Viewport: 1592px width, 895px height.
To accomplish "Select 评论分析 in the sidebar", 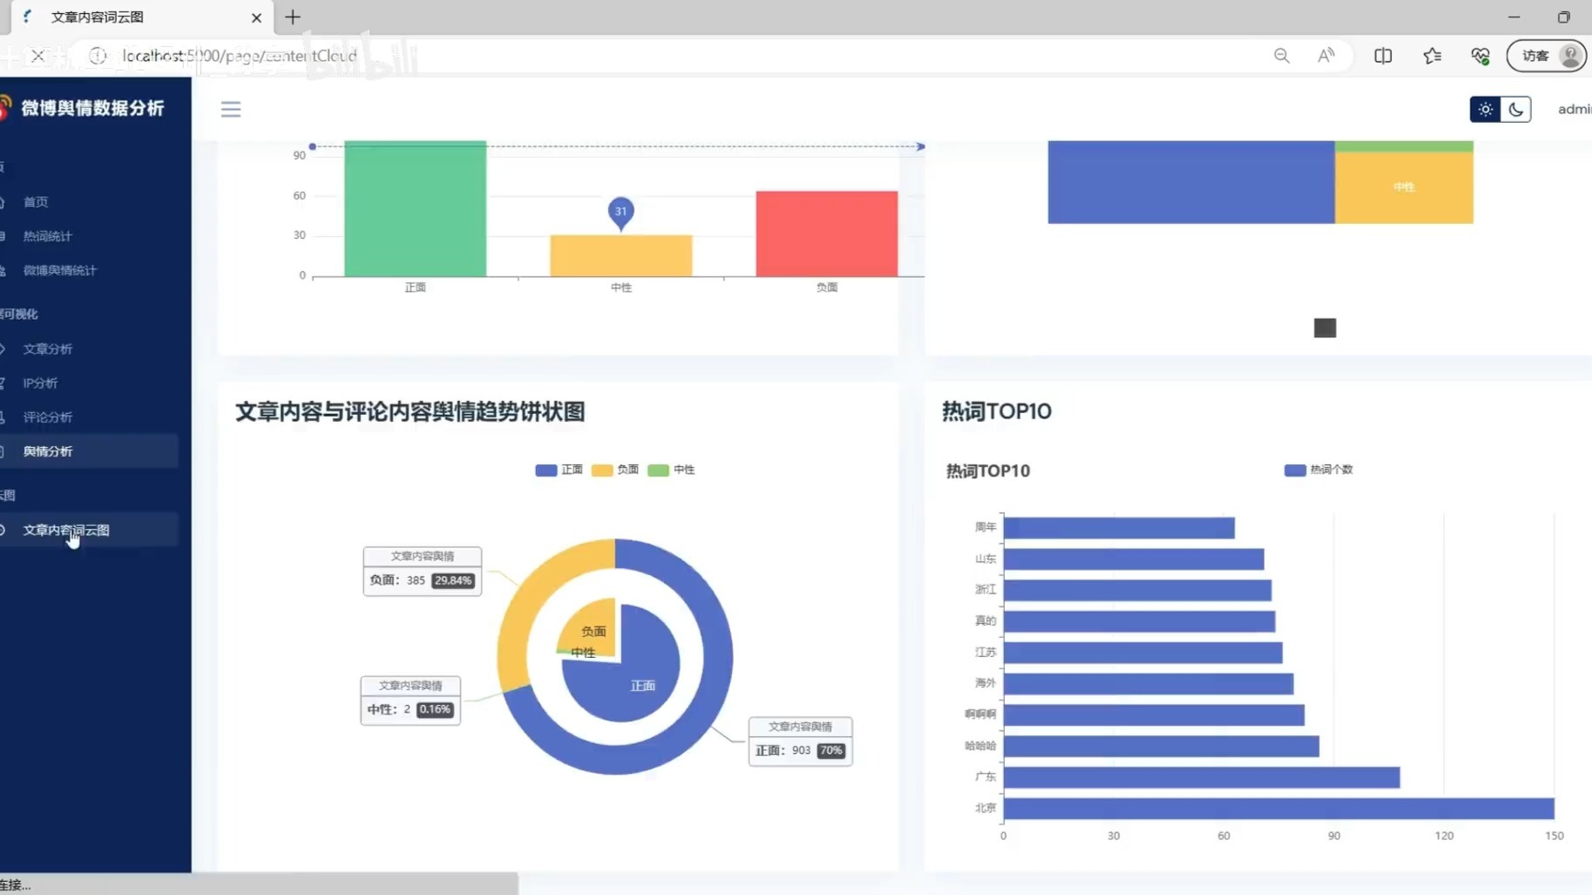I will click(48, 417).
